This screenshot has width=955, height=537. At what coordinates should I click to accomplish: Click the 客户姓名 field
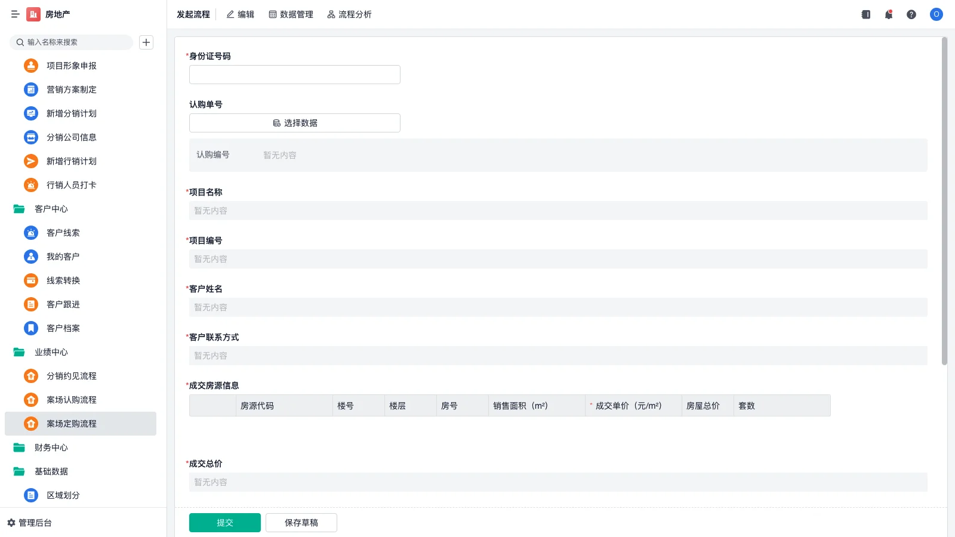[558, 307]
